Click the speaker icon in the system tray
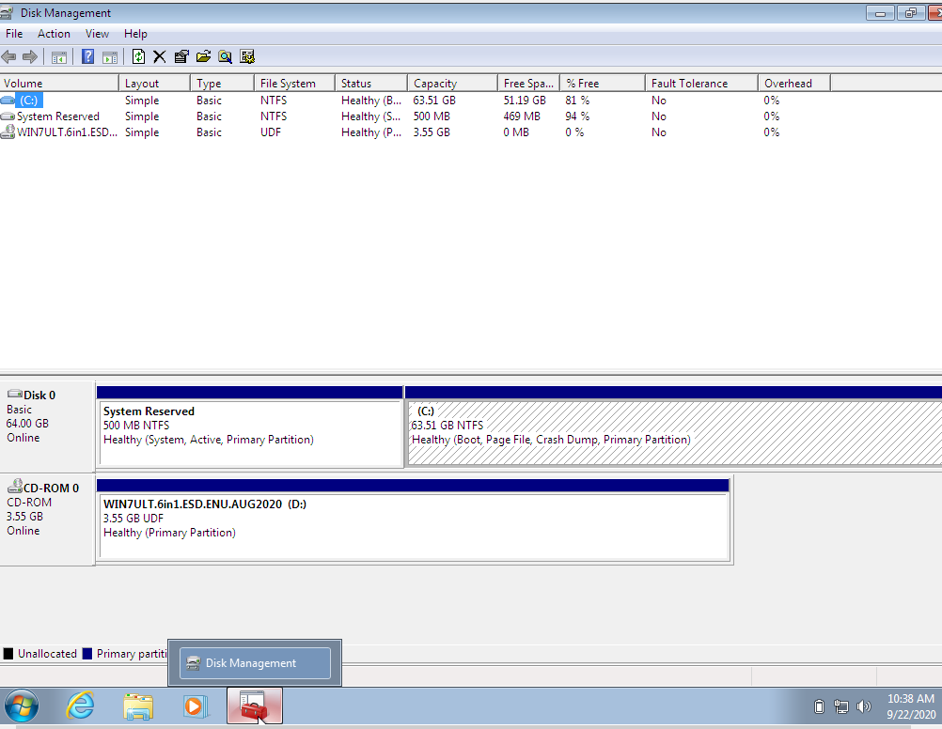 [864, 706]
